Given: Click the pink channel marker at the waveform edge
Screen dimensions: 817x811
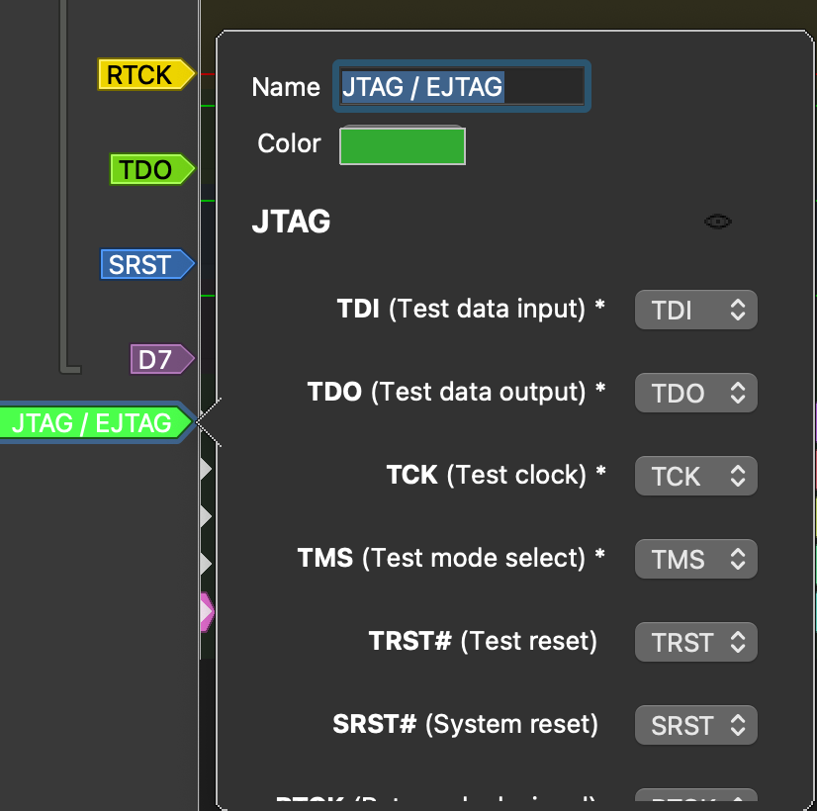Looking at the screenshot, I should (x=207, y=612).
